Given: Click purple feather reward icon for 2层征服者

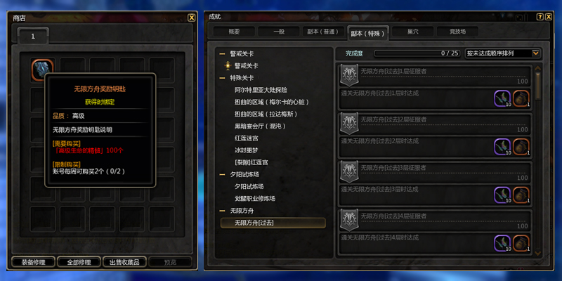Looking at the screenshot, I should [x=502, y=147].
